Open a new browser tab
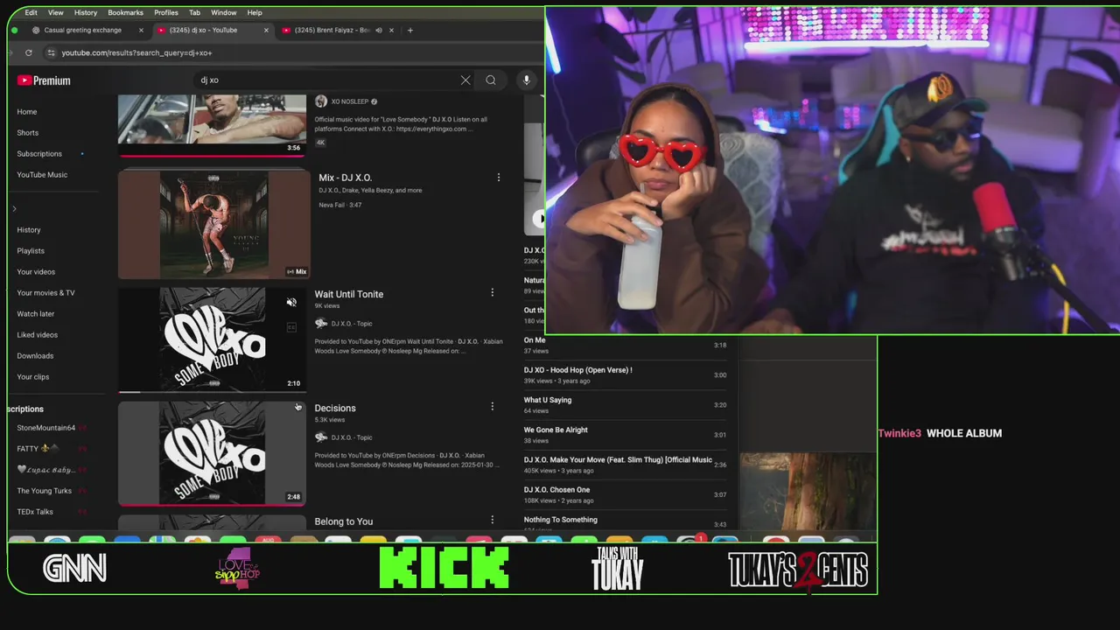The height and width of the screenshot is (630, 1120). tap(410, 30)
